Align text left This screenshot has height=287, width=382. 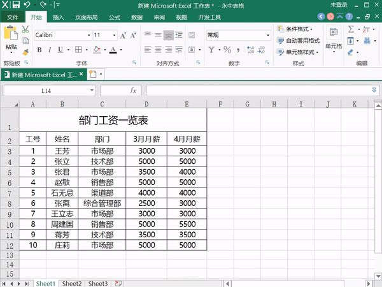point(148,50)
